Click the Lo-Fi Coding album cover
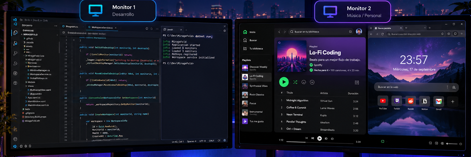 click(x=292, y=56)
